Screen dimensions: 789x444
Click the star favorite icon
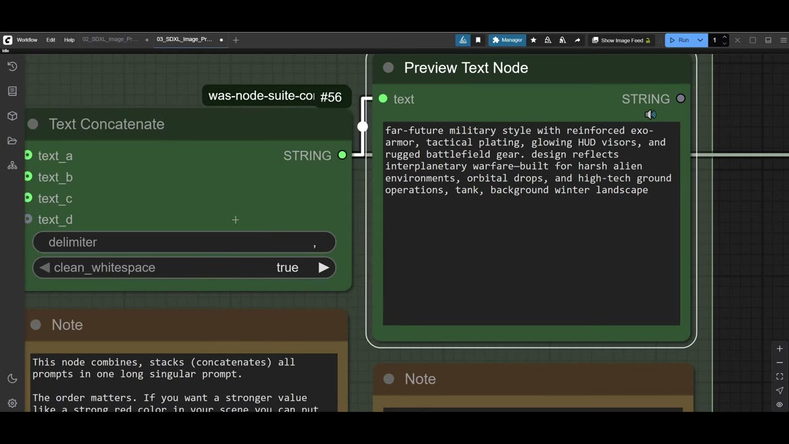[x=533, y=40]
